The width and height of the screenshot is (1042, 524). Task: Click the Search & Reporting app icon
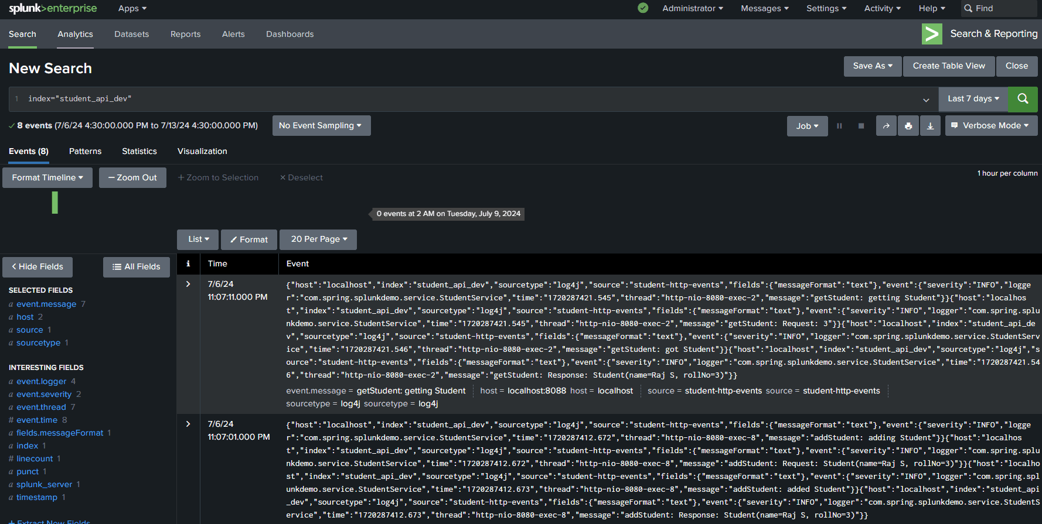coord(932,34)
